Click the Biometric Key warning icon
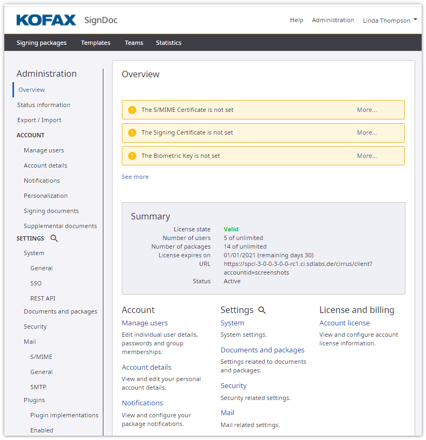 [x=132, y=156]
